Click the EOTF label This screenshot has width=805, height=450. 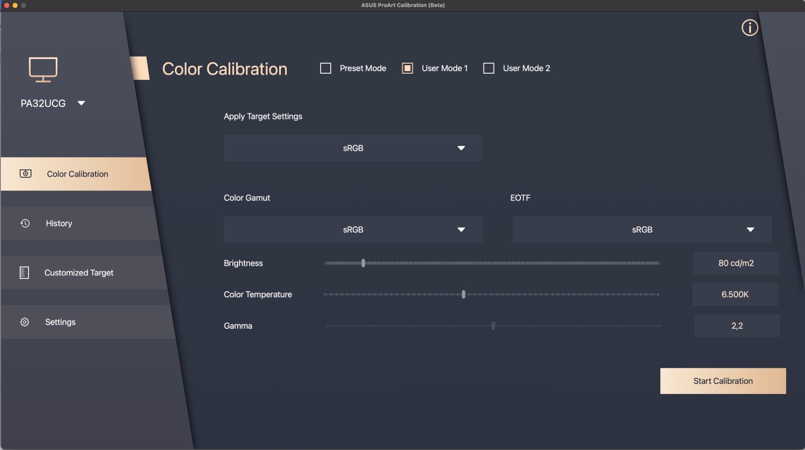click(x=520, y=198)
